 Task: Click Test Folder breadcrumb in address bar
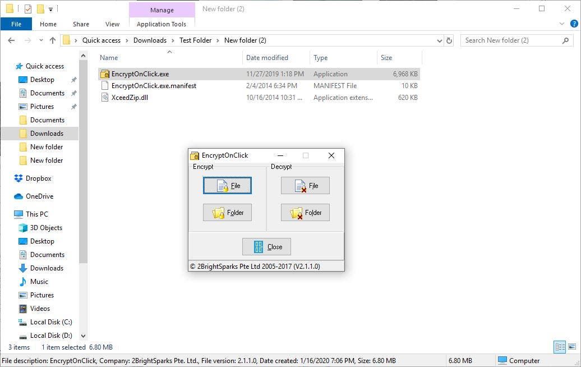click(x=195, y=40)
